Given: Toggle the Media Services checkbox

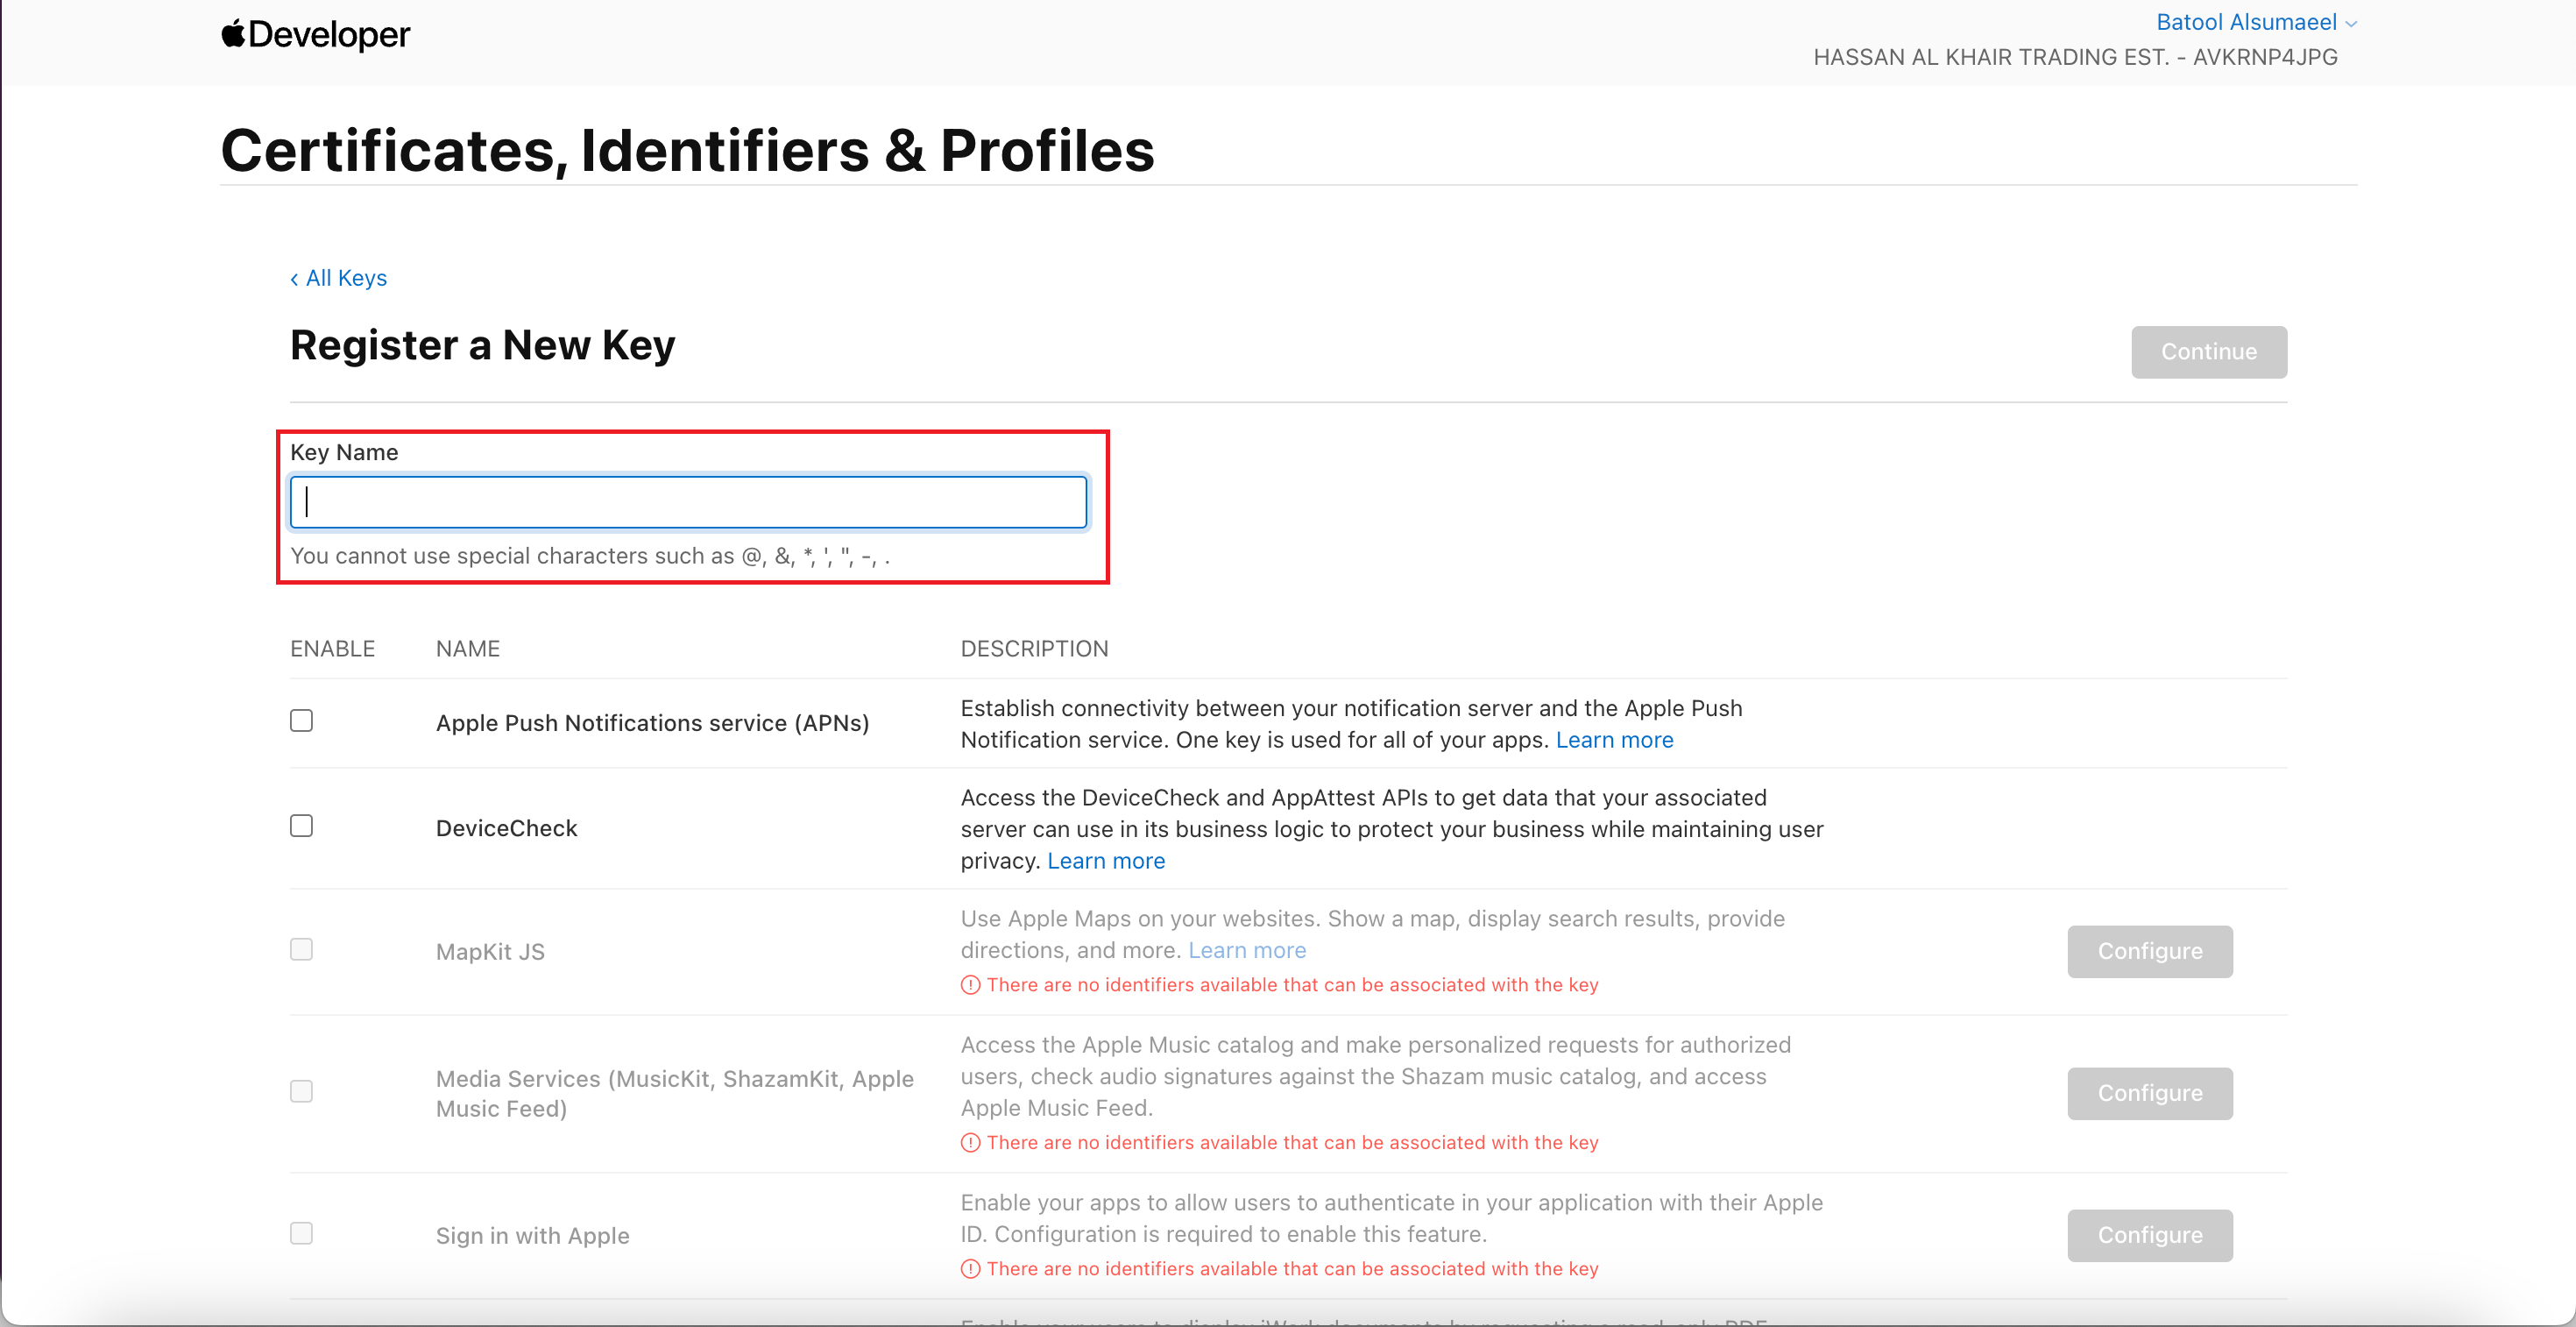Looking at the screenshot, I should click(301, 1091).
